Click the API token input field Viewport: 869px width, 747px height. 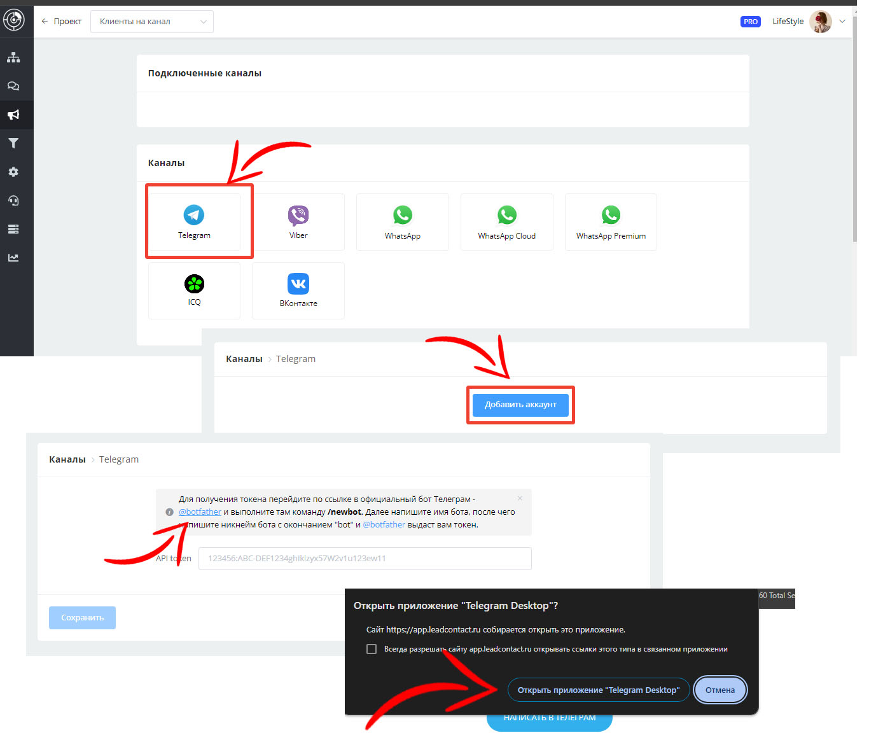365,559
